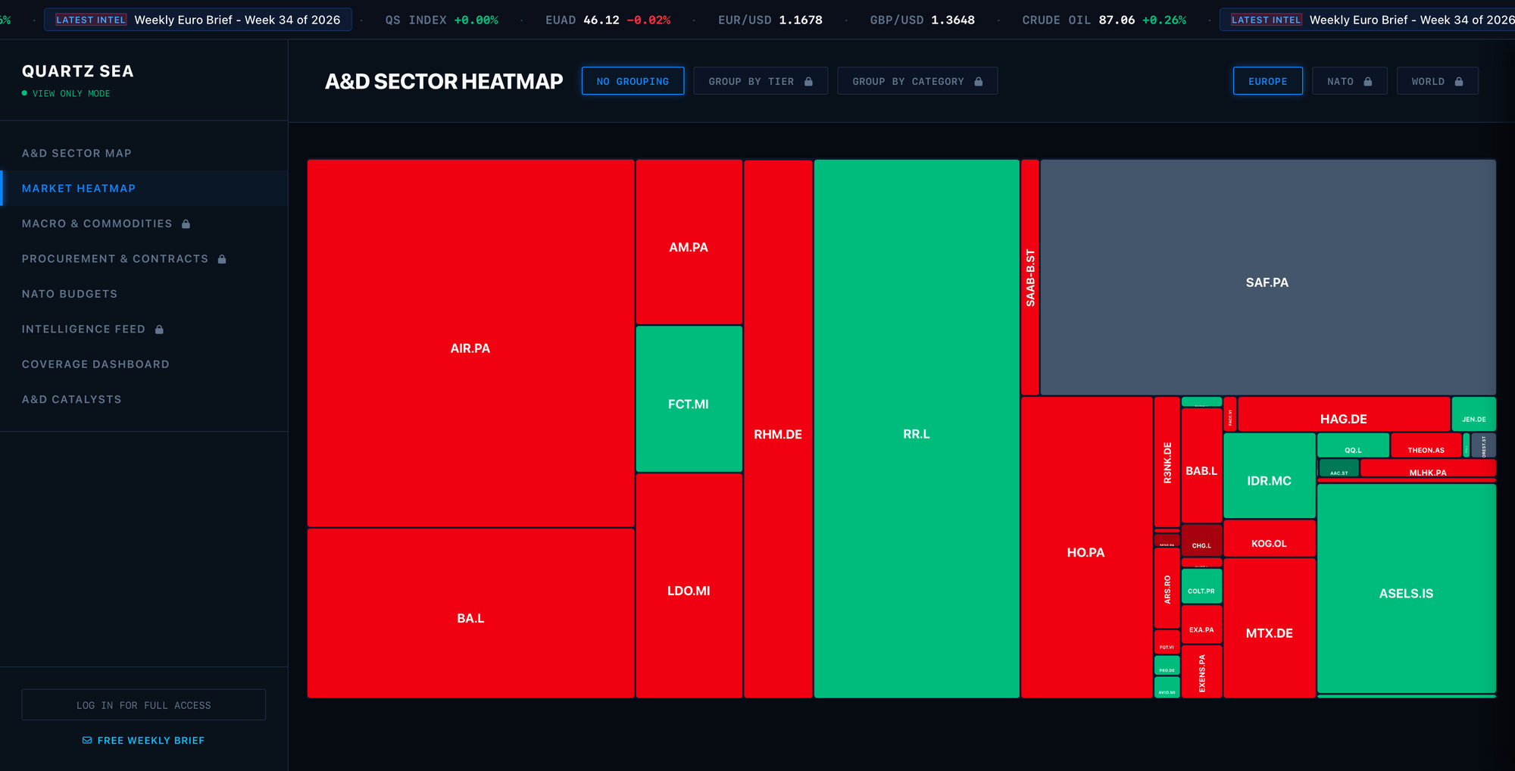Select the dark red CHG.L tile
This screenshot has height=771, width=1515.
pos(1201,541)
